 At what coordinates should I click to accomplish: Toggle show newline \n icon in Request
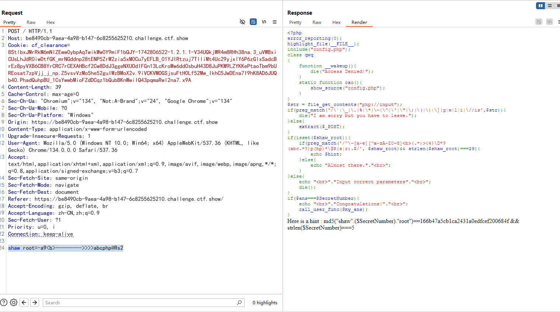pos(264,22)
